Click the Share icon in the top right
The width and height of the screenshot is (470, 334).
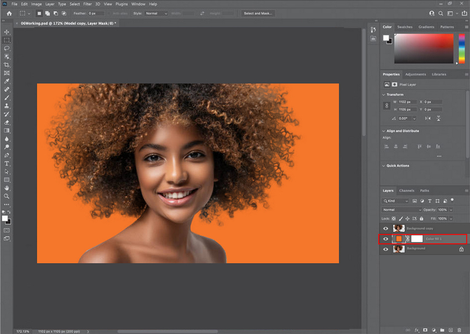pos(464,13)
